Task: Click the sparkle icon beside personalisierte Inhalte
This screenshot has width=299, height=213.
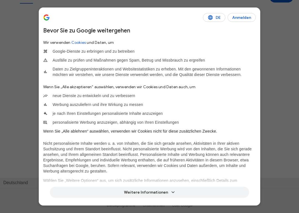Action: pyautogui.click(x=45, y=113)
